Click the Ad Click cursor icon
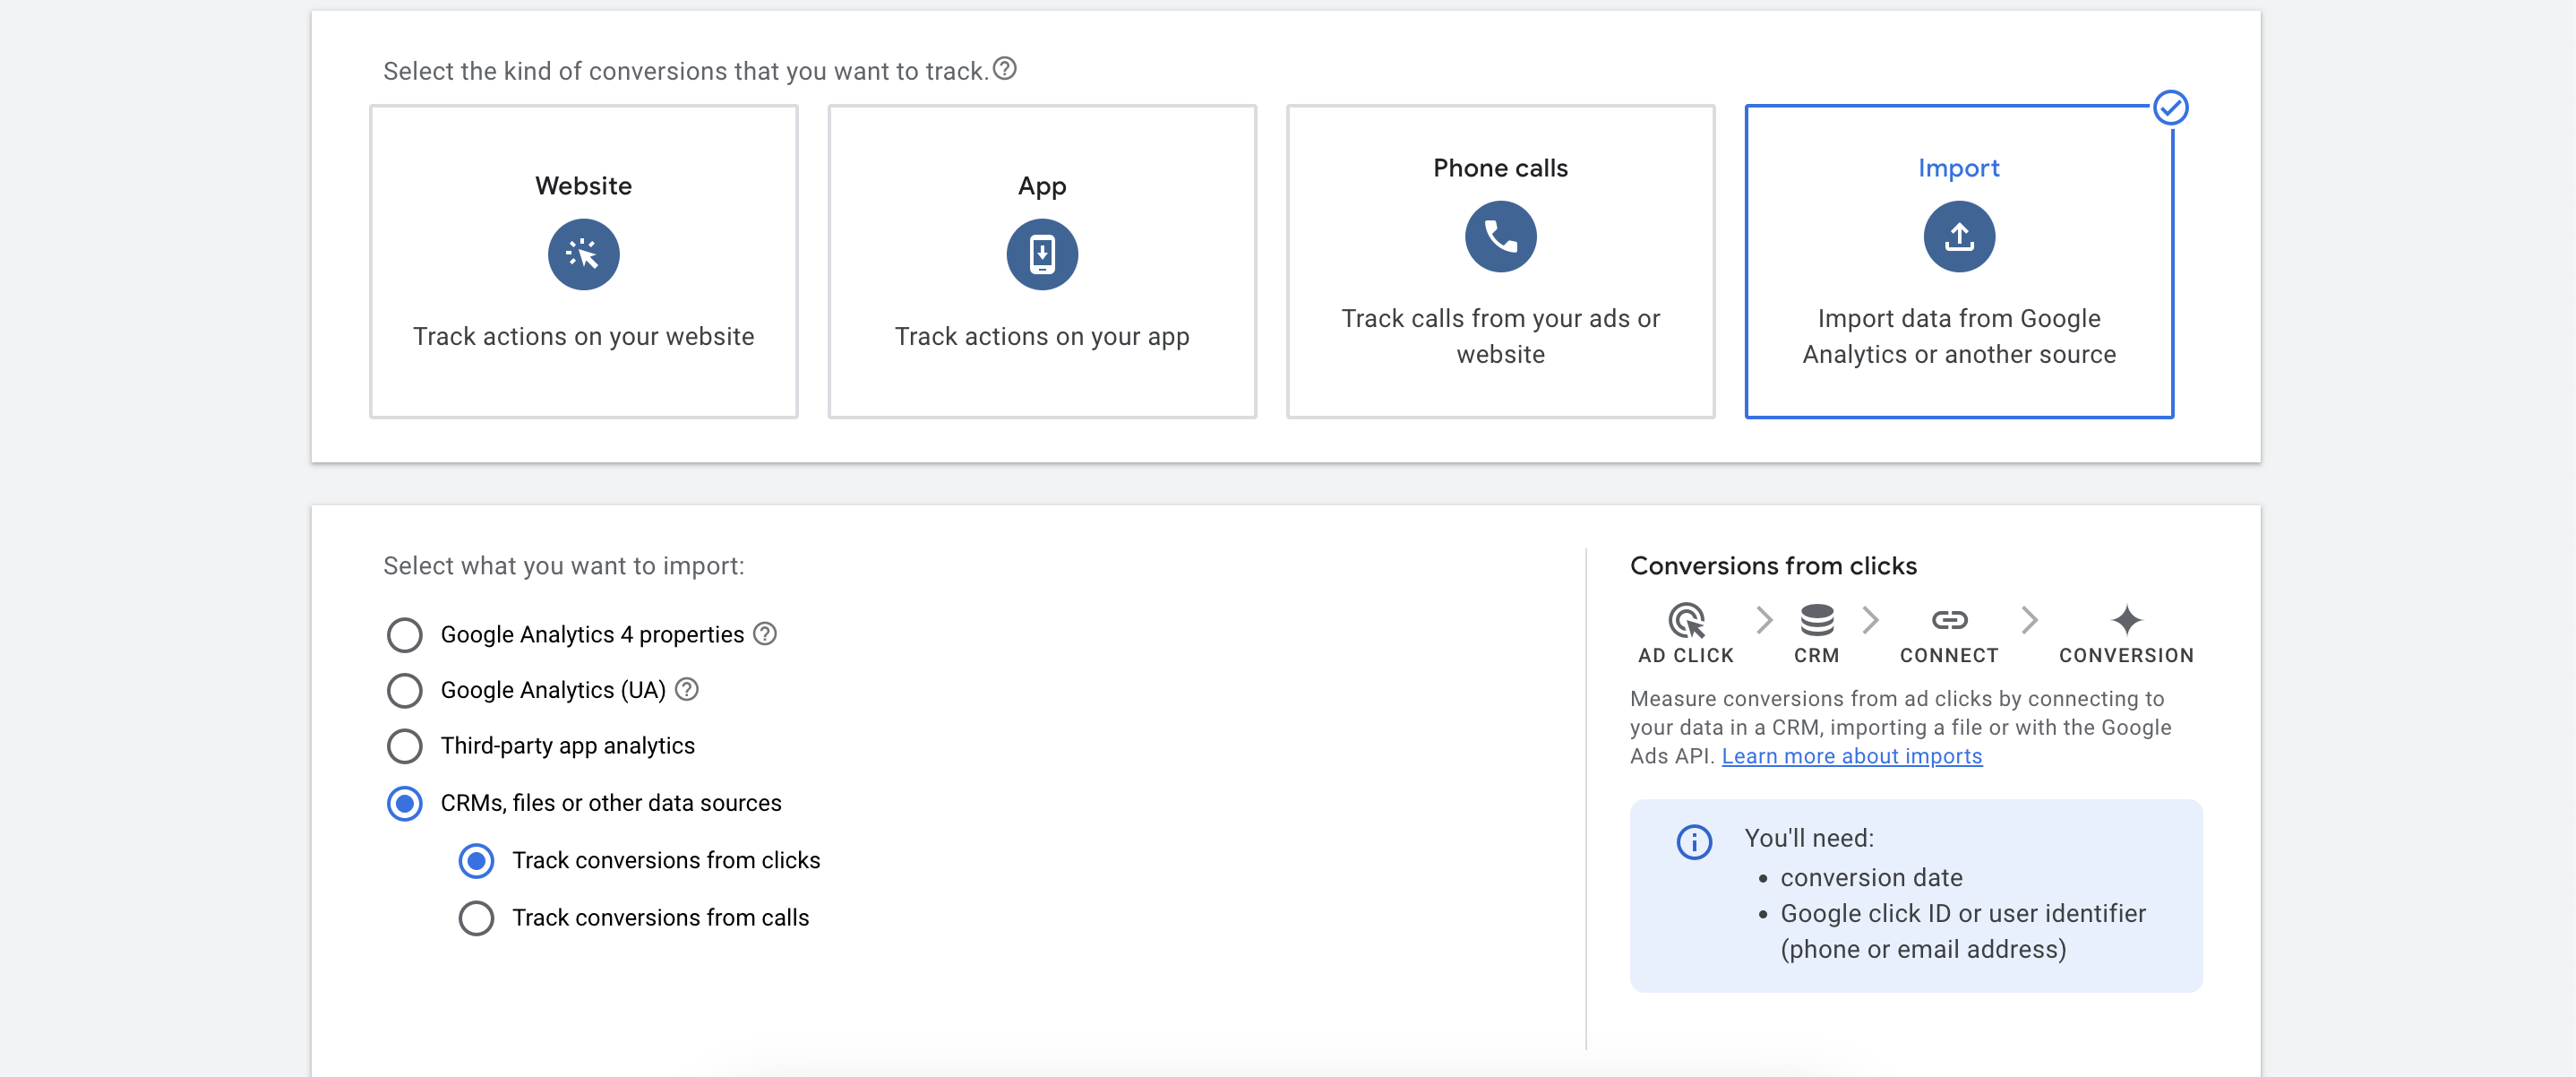2576x1077 pixels. [1685, 620]
